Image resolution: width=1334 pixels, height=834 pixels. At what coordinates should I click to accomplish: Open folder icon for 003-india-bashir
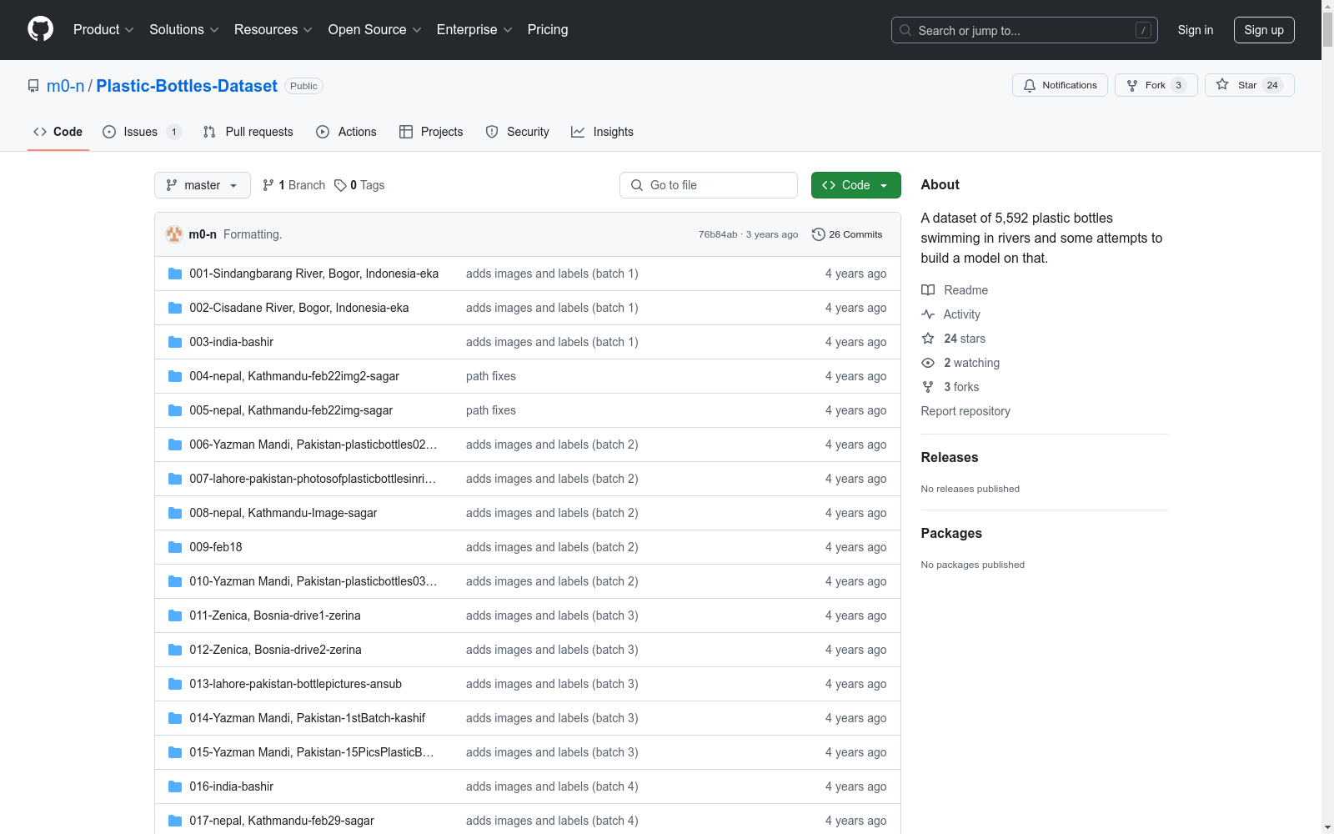[x=175, y=342]
